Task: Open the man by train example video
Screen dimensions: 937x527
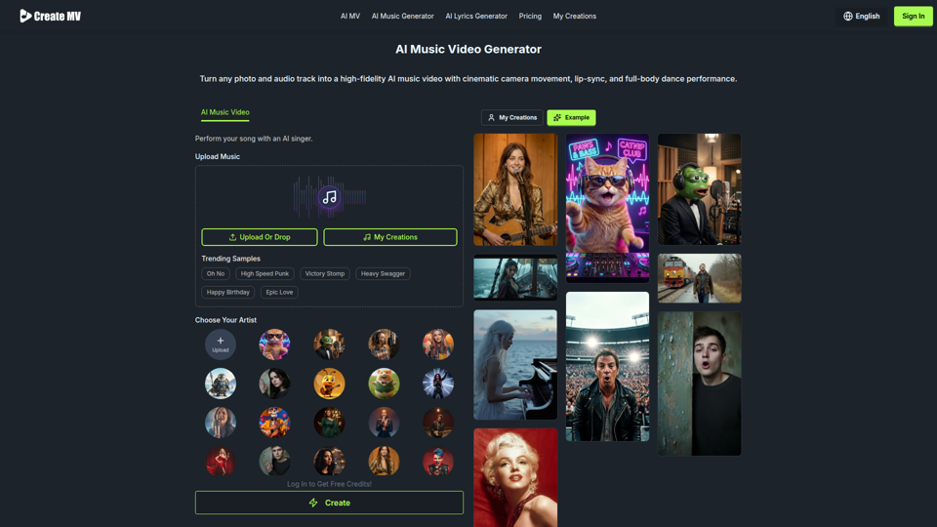Action: pos(699,278)
